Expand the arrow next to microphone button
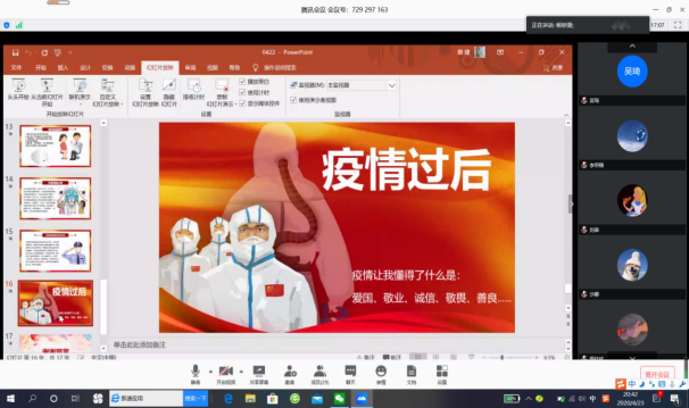 click(x=210, y=372)
